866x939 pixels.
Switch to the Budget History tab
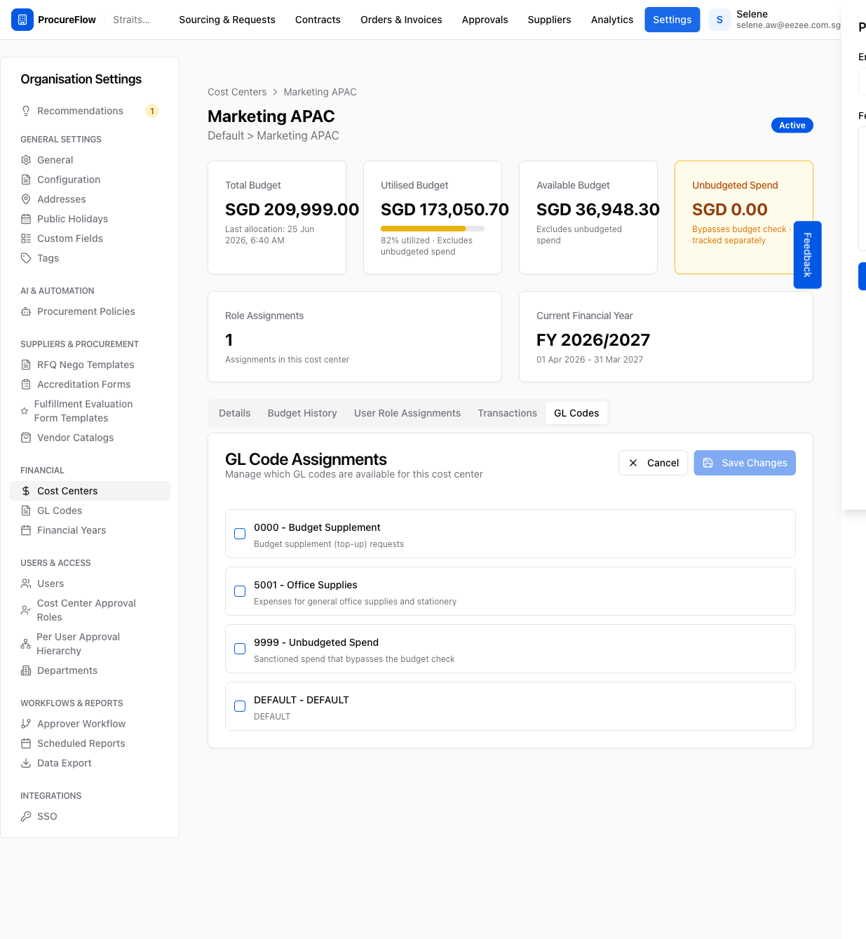(302, 413)
